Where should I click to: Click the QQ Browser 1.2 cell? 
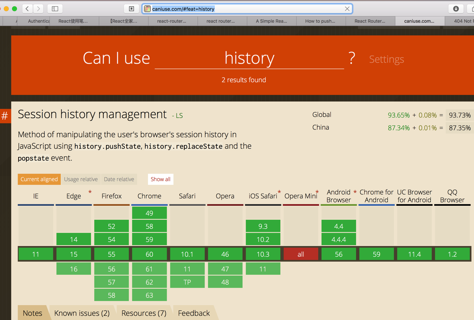452,254
